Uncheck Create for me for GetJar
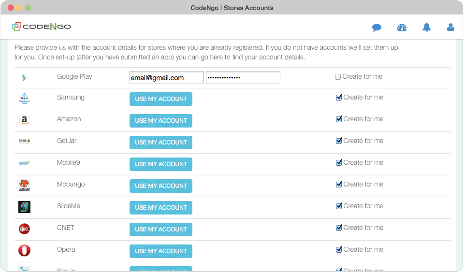The image size is (464, 272). (x=339, y=141)
